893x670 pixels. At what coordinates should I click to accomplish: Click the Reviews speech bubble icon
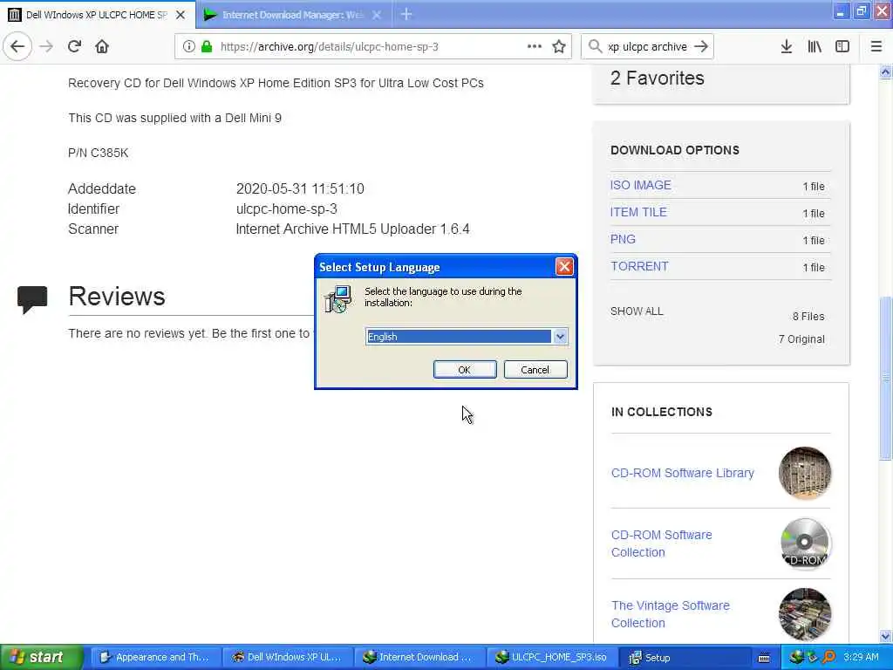tap(32, 299)
